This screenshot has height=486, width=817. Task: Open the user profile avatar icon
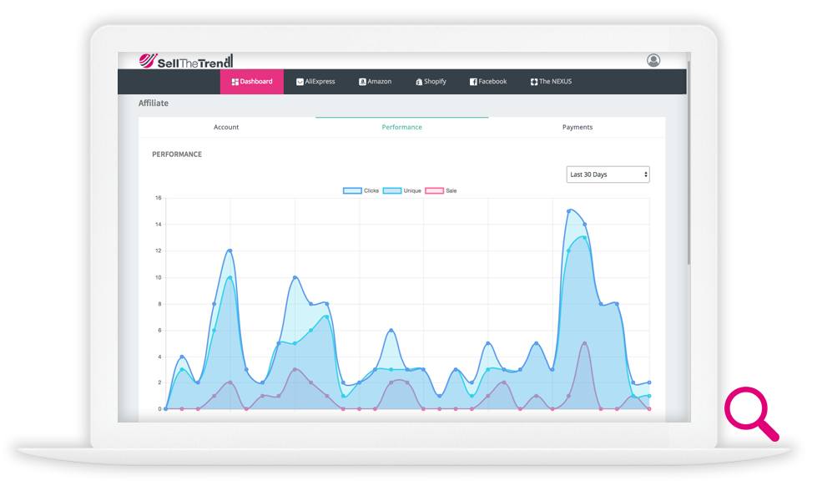(653, 60)
